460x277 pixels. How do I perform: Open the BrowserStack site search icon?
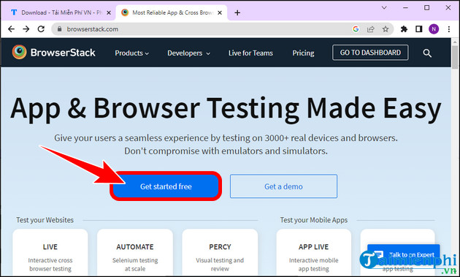pyautogui.click(x=427, y=53)
